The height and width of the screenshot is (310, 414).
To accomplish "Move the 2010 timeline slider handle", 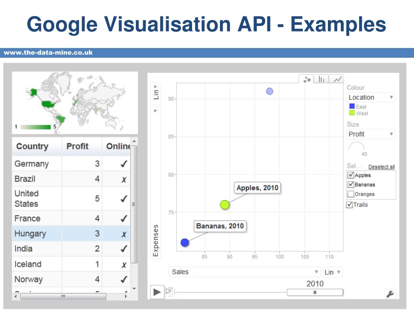I will 315,292.
